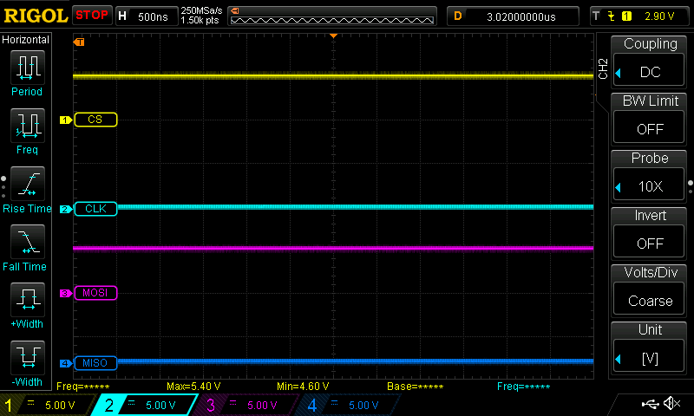This screenshot has height=416, width=694.
Task: Click the RIGOL logo
Action: point(36,16)
